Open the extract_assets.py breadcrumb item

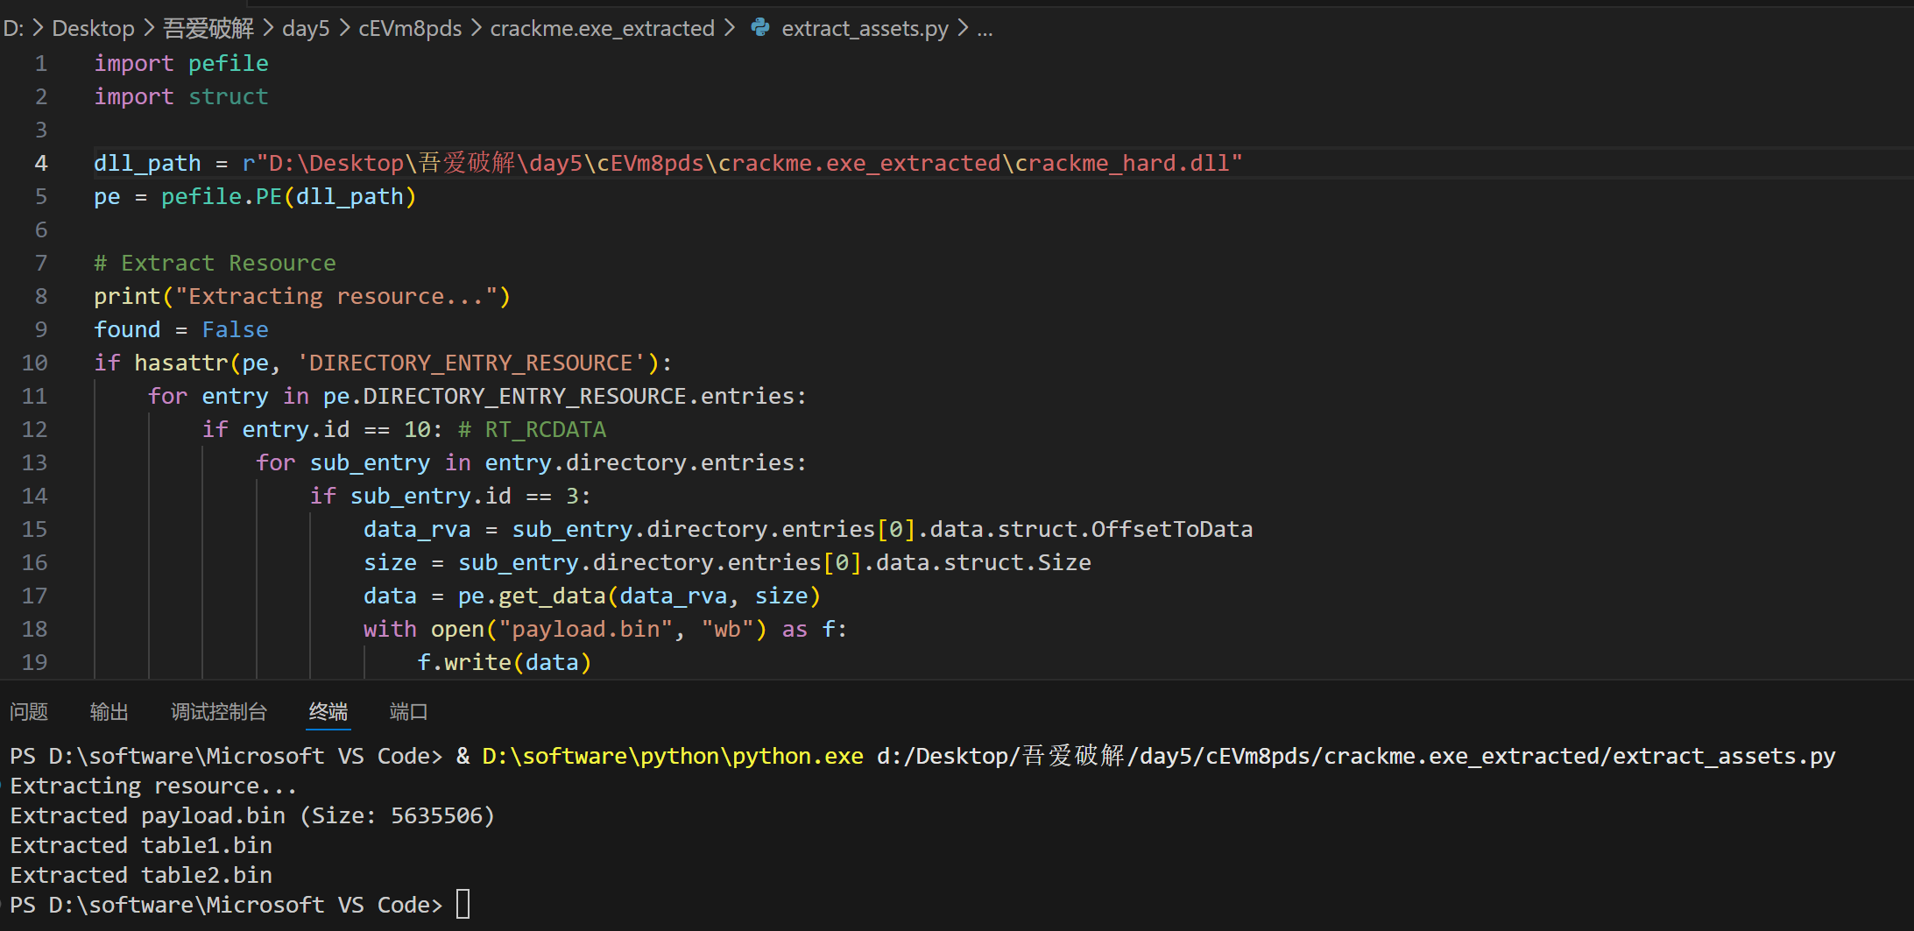coord(864,29)
